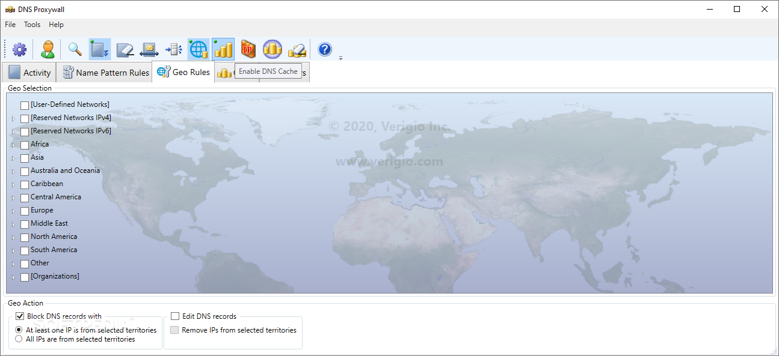Click the server forwarding arrows icon
779x356 pixels.
pyautogui.click(x=174, y=49)
